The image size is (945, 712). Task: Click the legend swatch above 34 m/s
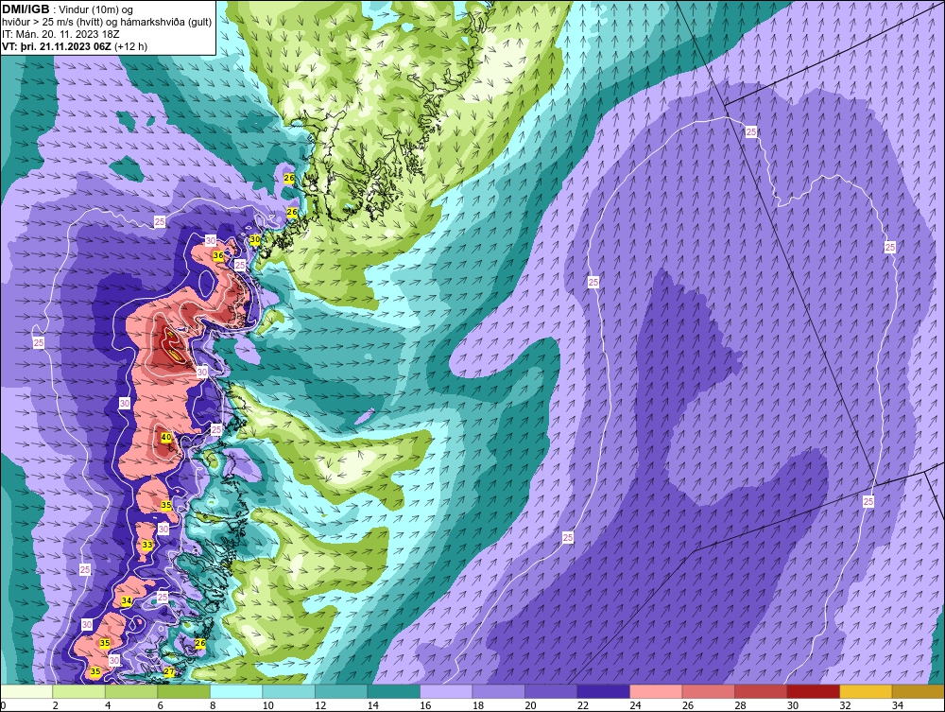(x=918, y=691)
